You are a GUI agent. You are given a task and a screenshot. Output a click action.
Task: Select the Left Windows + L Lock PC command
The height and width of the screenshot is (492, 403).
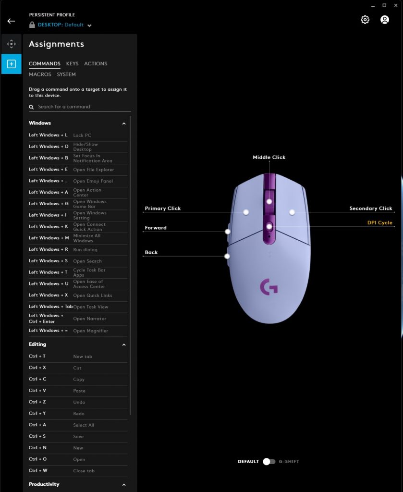tap(78, 135)
